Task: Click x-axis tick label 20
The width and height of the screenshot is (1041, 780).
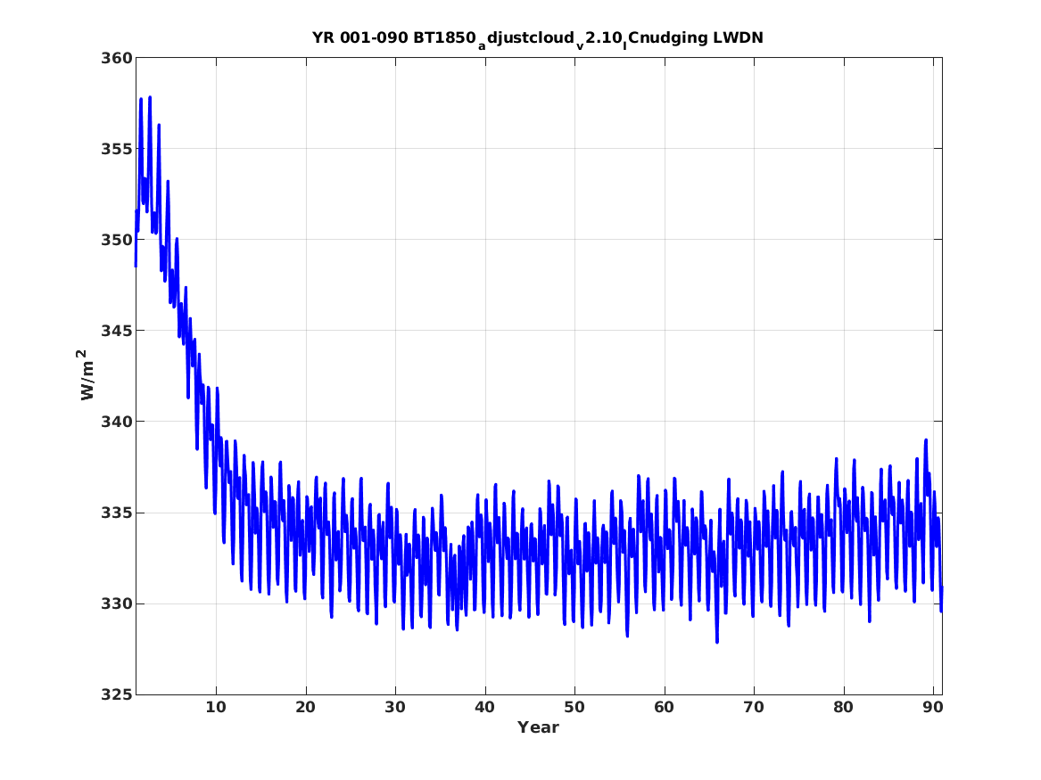Action: point(305,708)
